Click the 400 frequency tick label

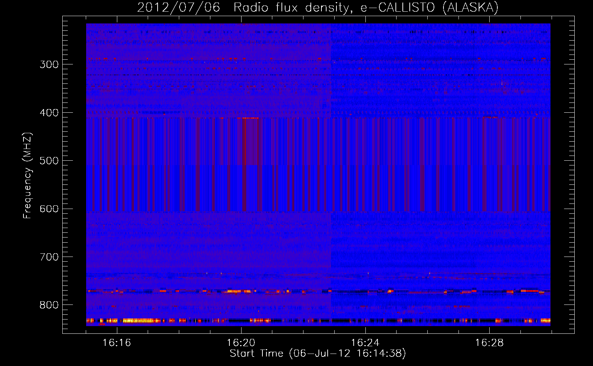(x=49, y=113)
